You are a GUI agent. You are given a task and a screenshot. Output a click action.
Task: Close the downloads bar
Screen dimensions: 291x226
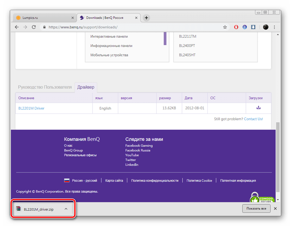(275, 209)
